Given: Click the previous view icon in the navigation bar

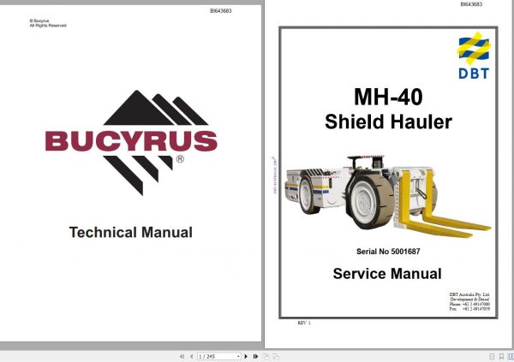Looking at the screenshot, I should click(266, 356).
